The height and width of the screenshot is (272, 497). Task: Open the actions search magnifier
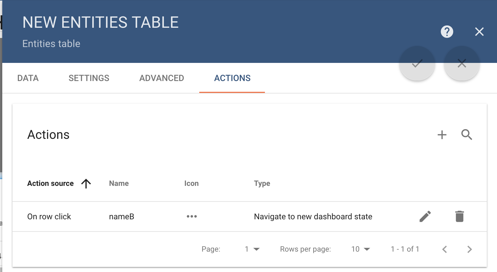[x=466, y=135]
